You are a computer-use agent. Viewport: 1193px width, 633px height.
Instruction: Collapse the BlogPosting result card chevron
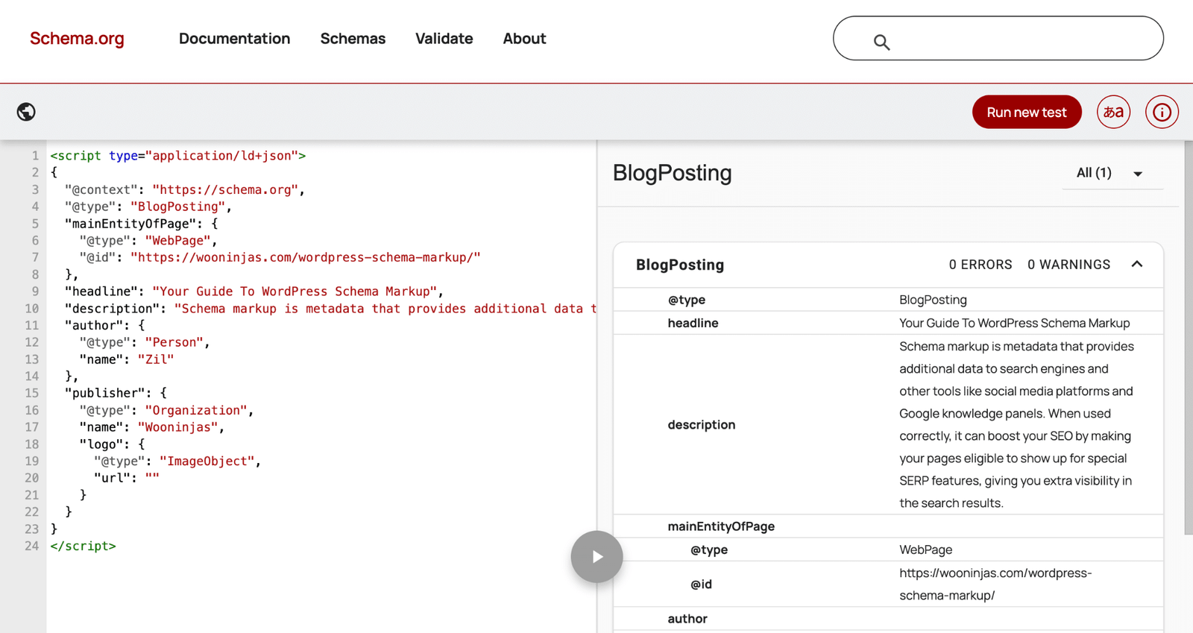(x=1137, y=264)
